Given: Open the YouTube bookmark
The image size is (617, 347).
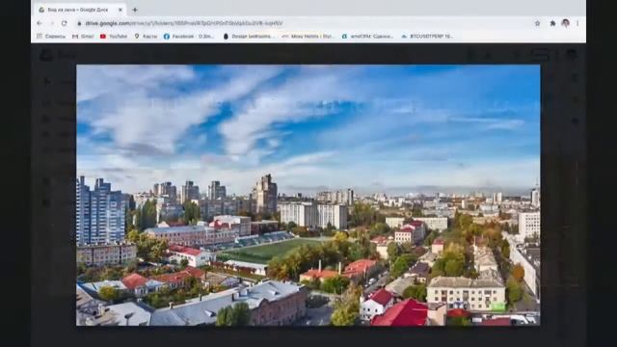Looking at the screenshot, I should pyautogui.click(x=114, y=37).
